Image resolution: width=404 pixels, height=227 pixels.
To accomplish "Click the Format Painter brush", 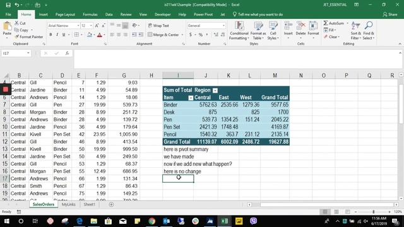I will tap(29, 37).
